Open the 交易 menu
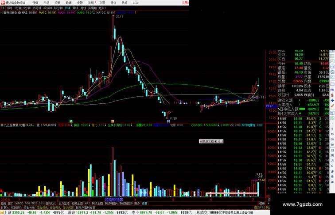Viewport: 335px width, 215px height. (102, 3)
